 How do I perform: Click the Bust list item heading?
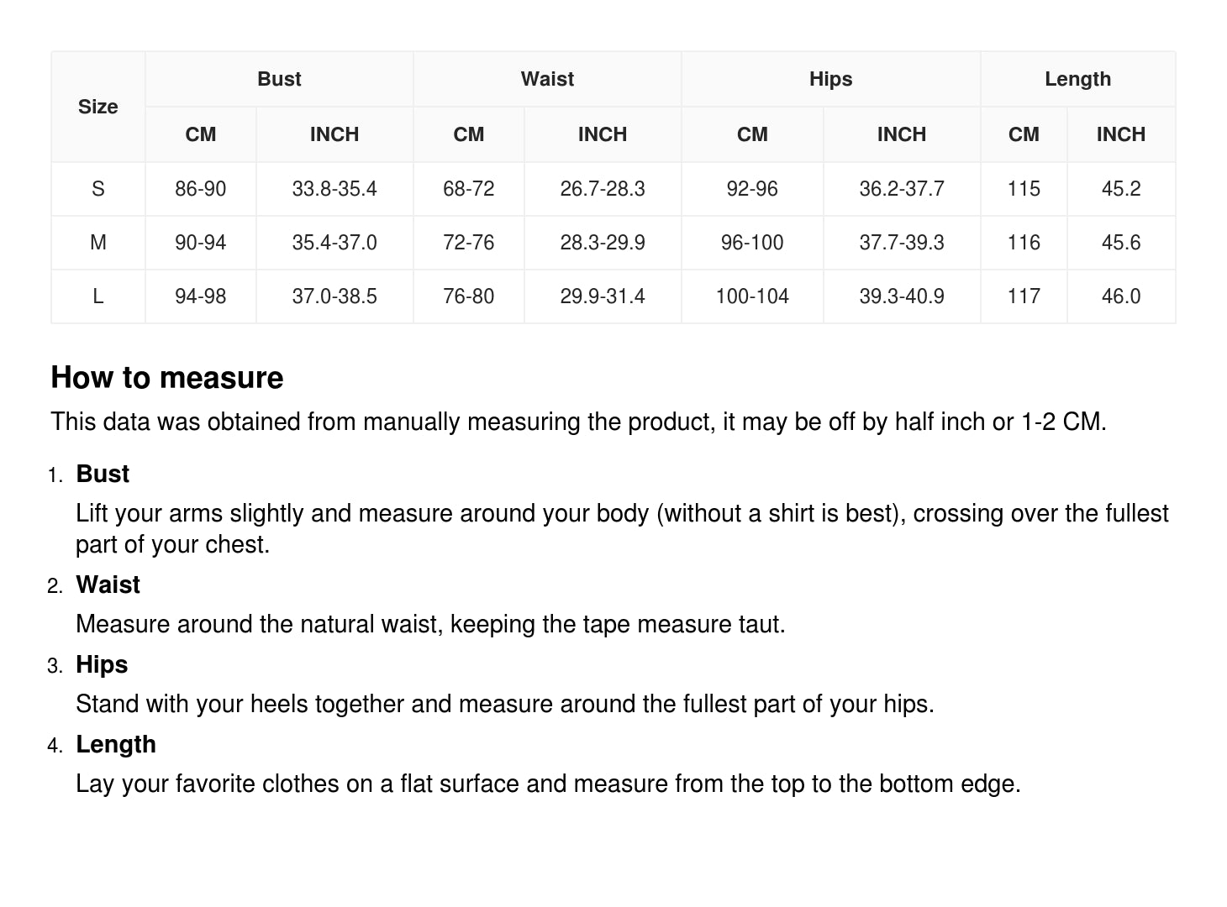pyautogui.click(x=103, y=474)
